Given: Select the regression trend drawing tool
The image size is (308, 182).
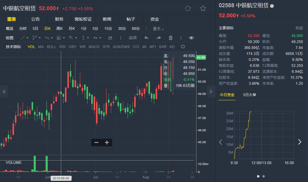Looking at the screenshot, I should pos(59,38).
